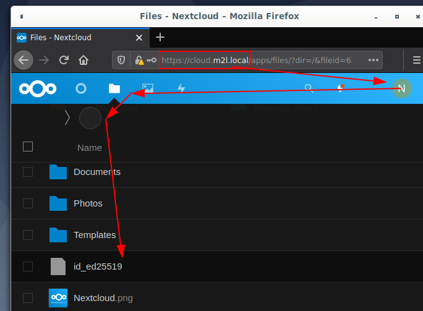
Task: Click the search magnifier icon
Action: click(309, 88)
